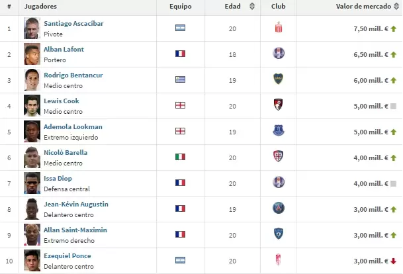This screenshot has height=274, width=403.
Task: Sort by Valor de mercado column
Action: tap(361, 7)
